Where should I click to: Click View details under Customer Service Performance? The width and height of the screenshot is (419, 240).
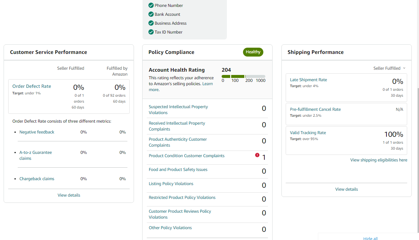(69, 195)
